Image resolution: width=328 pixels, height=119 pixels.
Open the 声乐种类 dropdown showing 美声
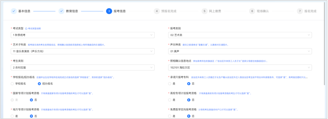(x=240, y=51)
